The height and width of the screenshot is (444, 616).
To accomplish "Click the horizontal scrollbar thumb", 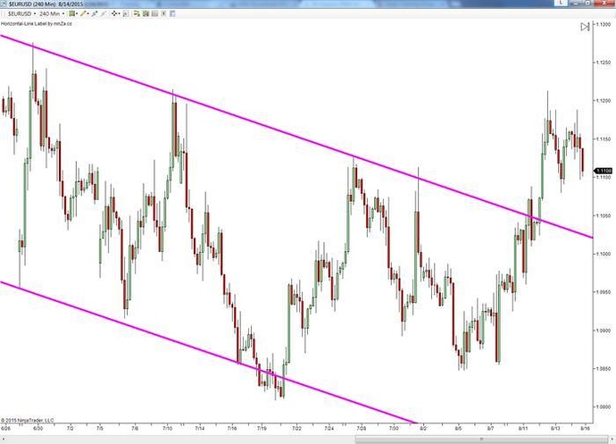I will (x=481, y=440).
